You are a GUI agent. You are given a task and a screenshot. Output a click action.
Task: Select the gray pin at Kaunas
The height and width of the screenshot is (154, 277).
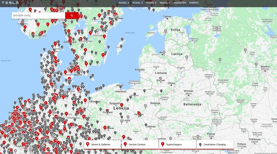[160, 78]
